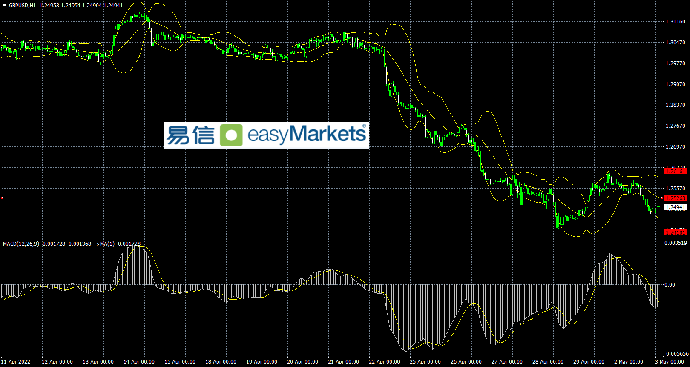
Task: Click the red 1.25263 level tag
Action: (x=676, y=198)
